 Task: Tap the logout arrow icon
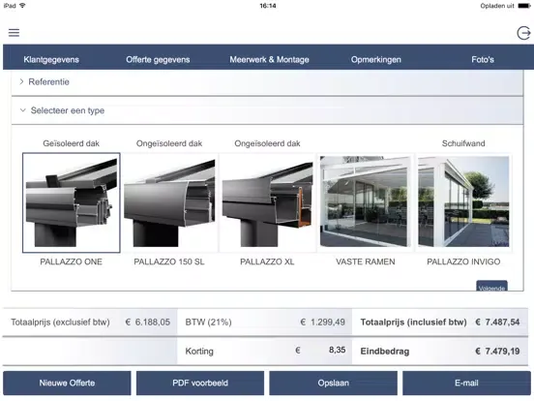tap(523, 33)
